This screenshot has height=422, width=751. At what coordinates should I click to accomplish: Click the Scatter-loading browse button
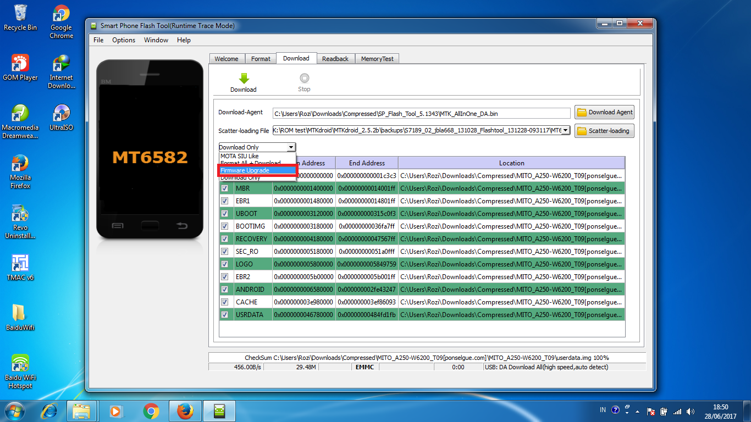pyautogui.click(x=604, y=131)
